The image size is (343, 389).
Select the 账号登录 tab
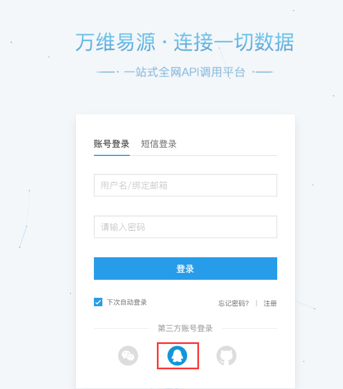[x=111, y=144]
